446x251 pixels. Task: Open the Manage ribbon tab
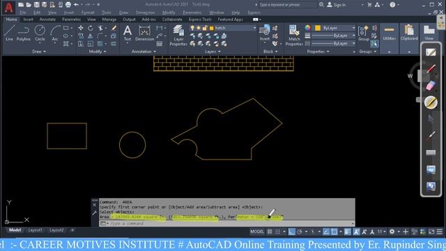[x=109, y=20]
